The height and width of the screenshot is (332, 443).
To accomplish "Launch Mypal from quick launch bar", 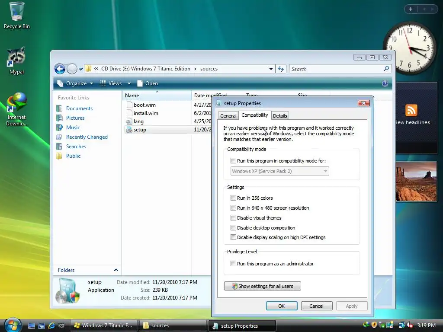I will [61, 326].
